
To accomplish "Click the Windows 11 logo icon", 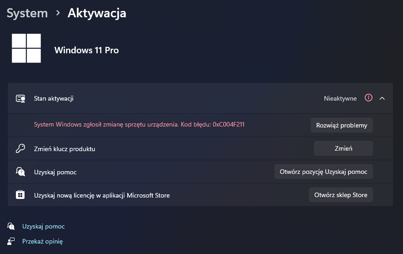I will (x=26, y=48).
